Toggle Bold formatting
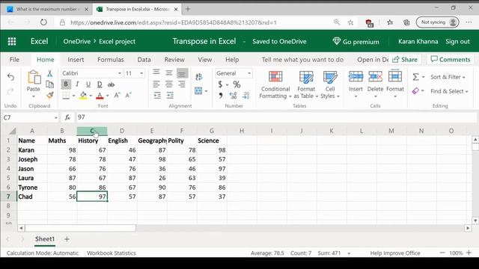Viewport: 479px width, 269px height. [x=66, y=84]
